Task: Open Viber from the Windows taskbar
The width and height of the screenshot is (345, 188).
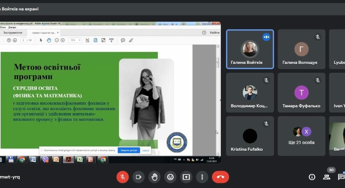Action: coord(45,159)
